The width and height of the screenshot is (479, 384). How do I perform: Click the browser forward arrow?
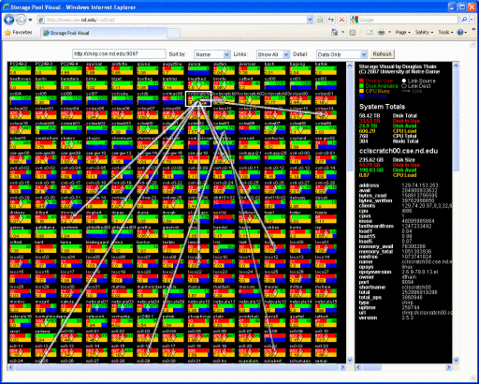pyautogui.click(x=22, y=20)
